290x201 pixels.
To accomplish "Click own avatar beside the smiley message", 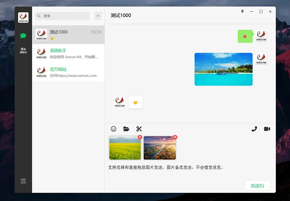I will (261, 36).
